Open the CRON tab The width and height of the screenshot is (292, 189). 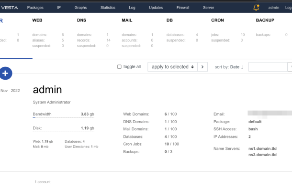tap(217, 20)
